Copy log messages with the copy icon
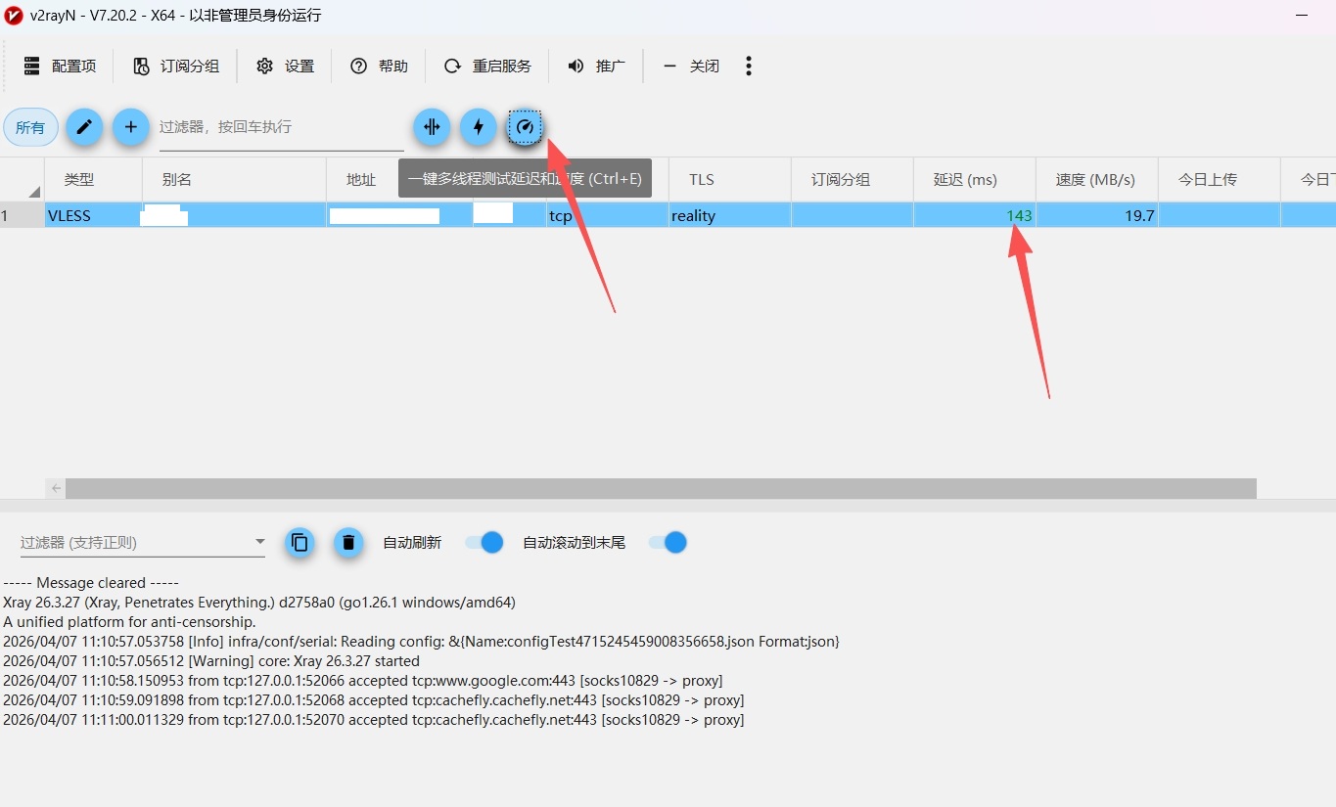 pos(300,542)
